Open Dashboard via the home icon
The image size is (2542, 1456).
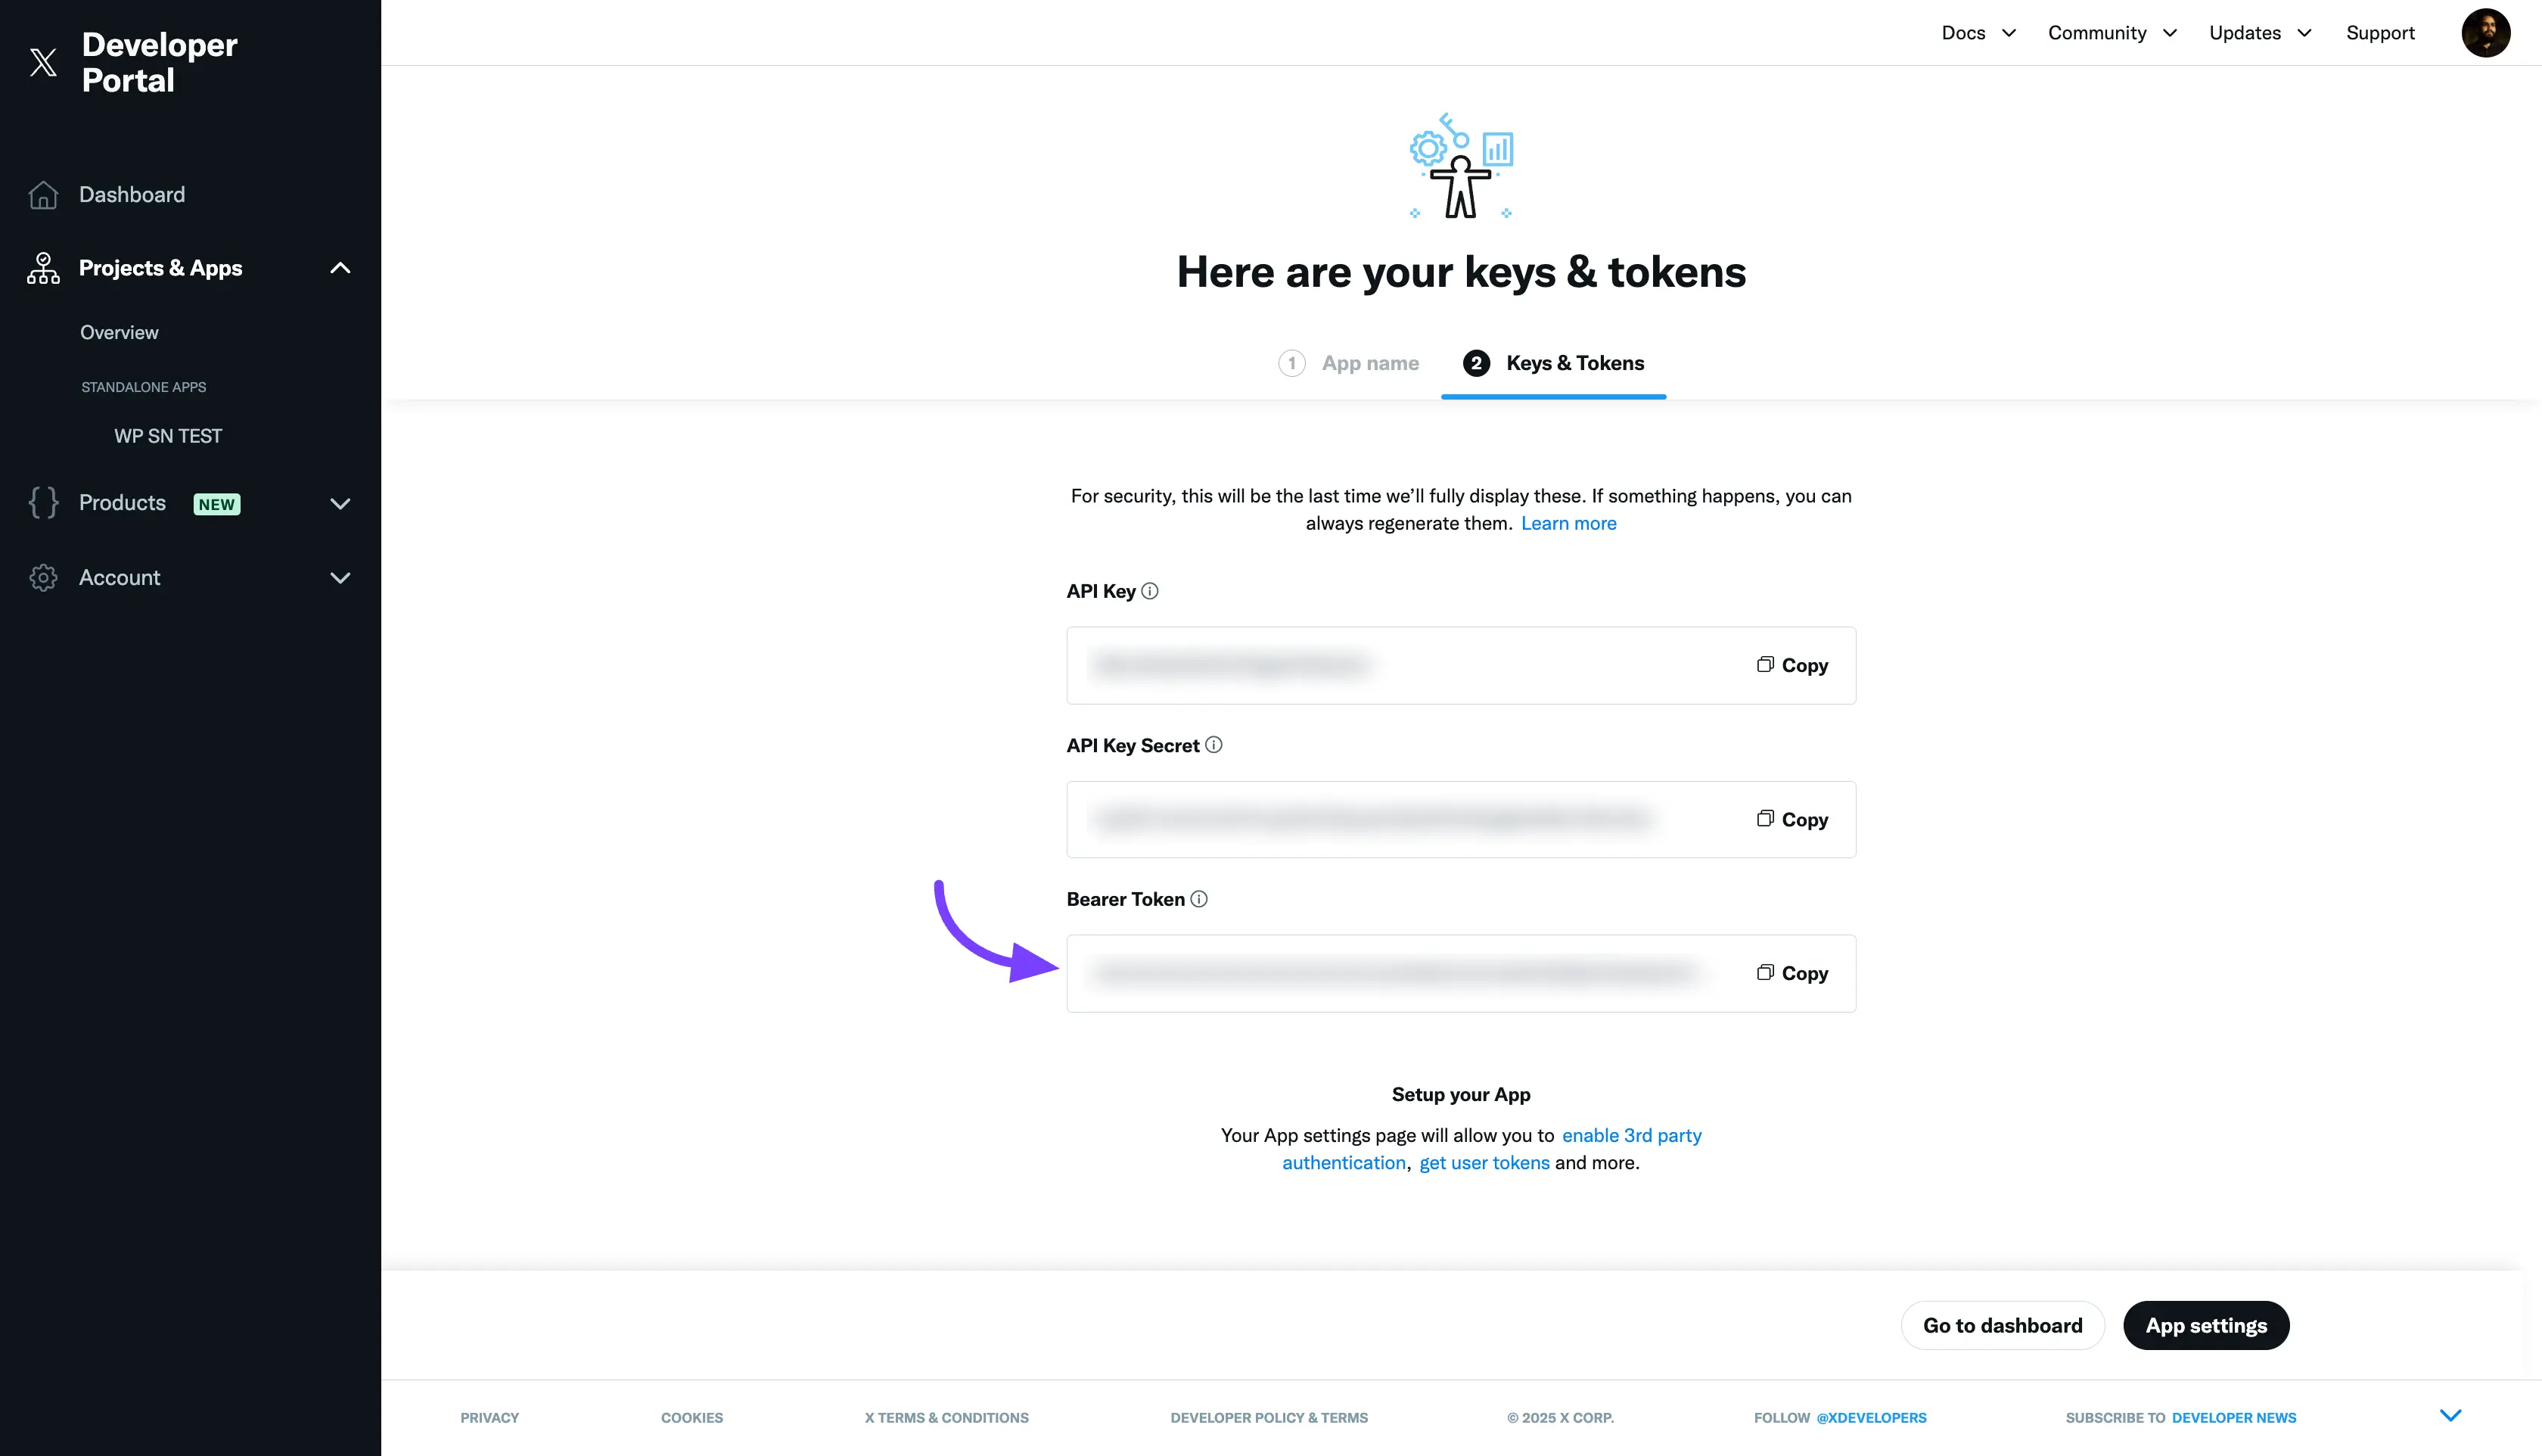(x=43, y=195)
